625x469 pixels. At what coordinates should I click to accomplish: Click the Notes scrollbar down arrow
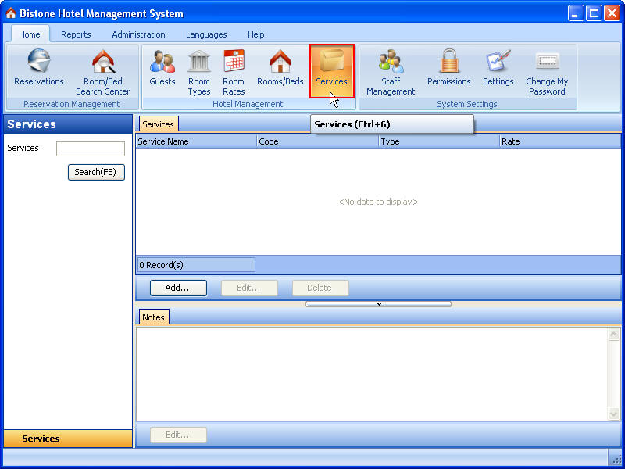click(x=614, y=414)
